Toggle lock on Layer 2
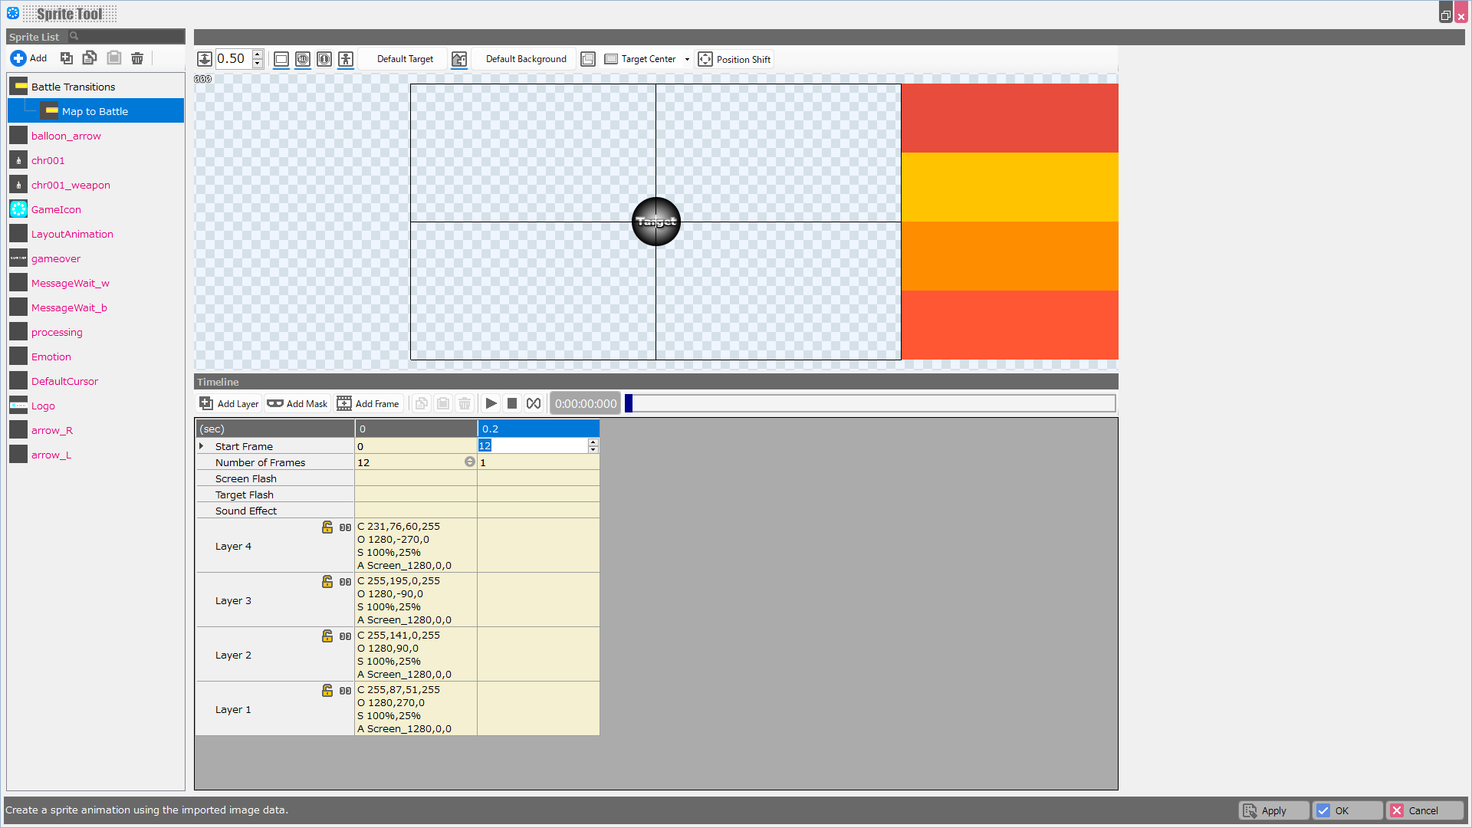The image size is (1472, 828). pyautogui.click(x=327, y=636)
